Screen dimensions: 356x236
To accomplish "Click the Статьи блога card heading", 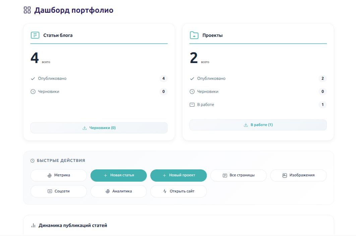I will (x=58, y=36).
